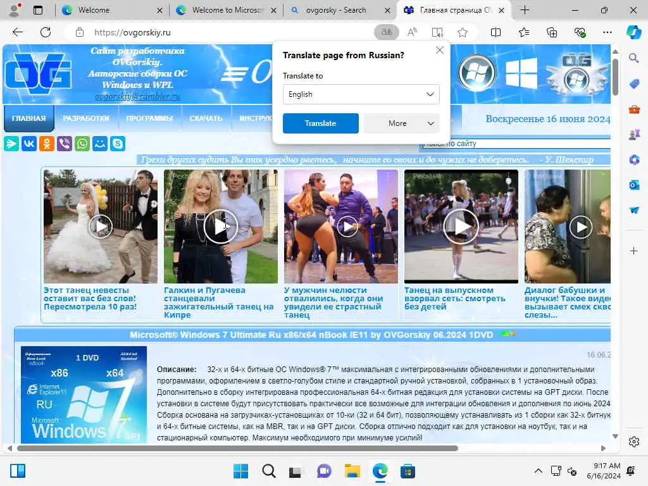Open the translate icon in address bar

coord(387,32)
